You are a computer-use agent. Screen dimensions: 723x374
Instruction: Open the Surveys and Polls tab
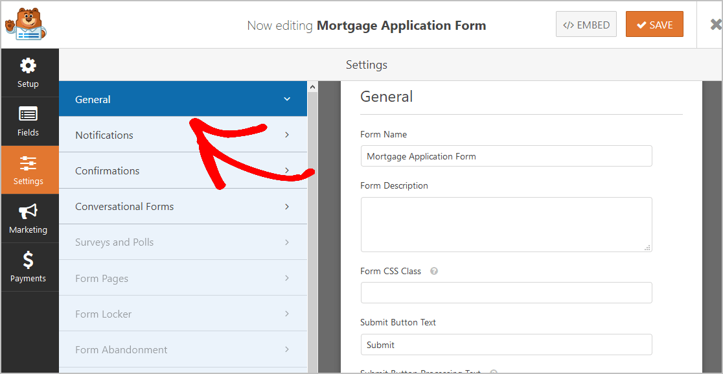pos(183,242)
